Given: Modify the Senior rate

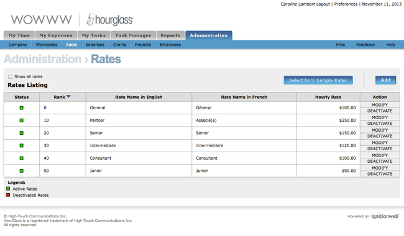Looking at the screenshot, I should (x=380, y=130).
